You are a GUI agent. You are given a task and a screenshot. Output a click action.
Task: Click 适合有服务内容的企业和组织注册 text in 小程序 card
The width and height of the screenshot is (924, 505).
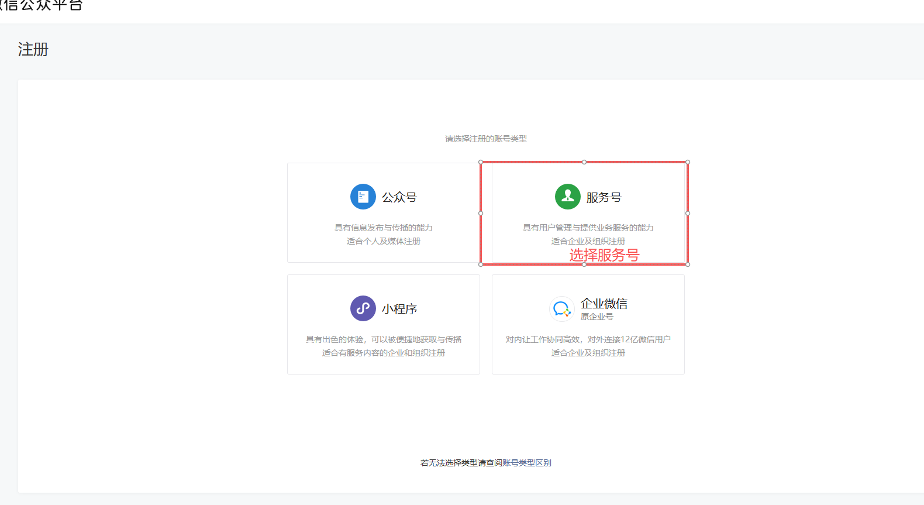pyautogui.click(x=384, y=353)
